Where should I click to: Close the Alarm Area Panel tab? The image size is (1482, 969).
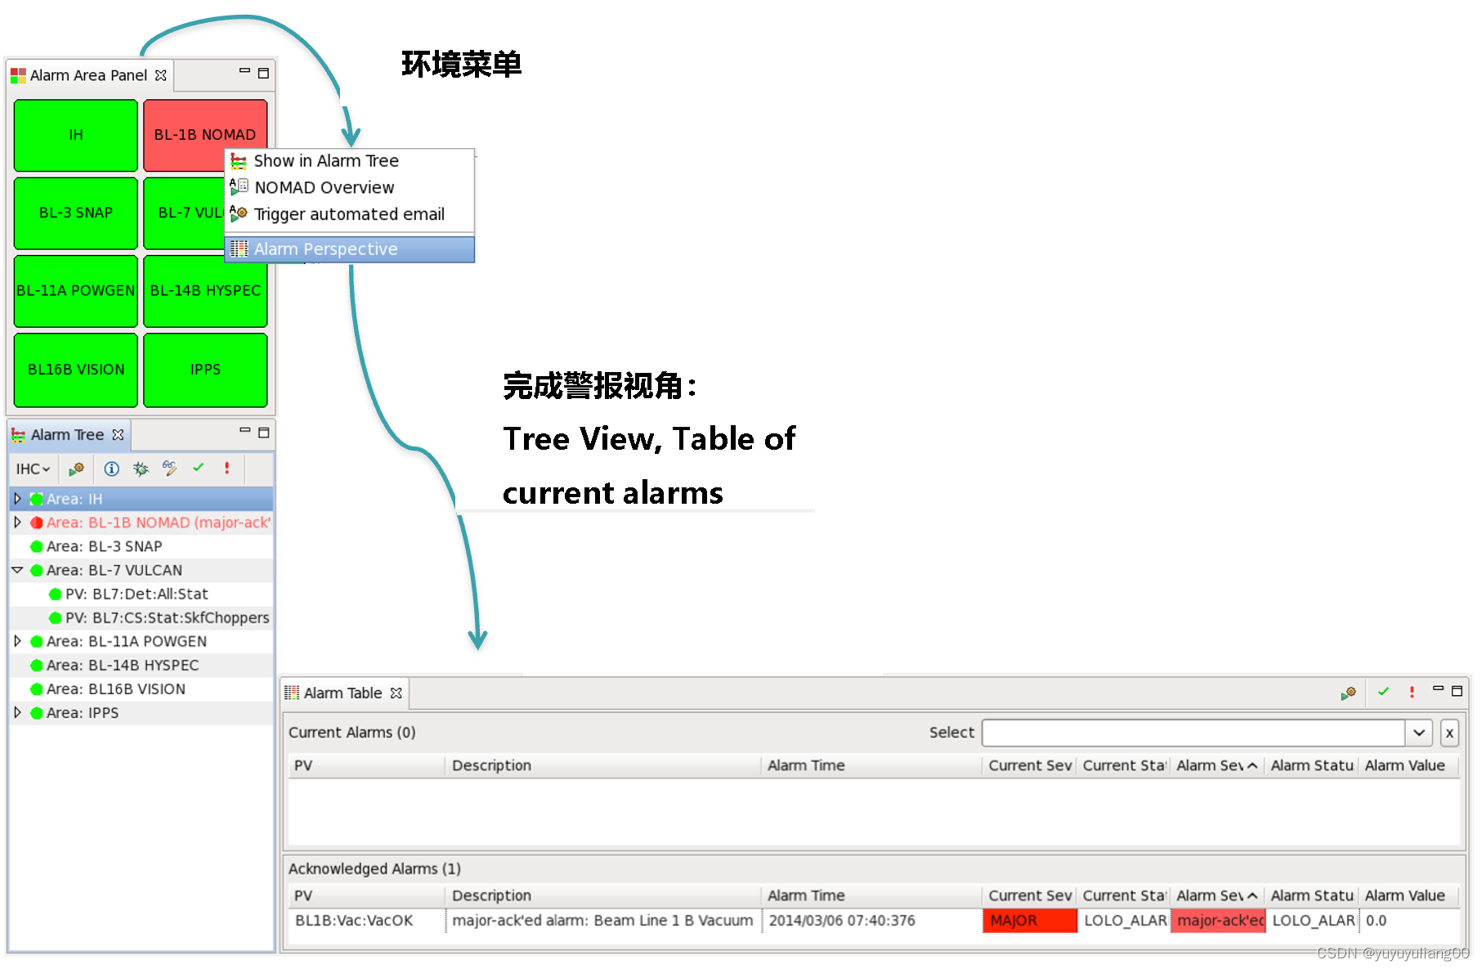tap(161, 75)
